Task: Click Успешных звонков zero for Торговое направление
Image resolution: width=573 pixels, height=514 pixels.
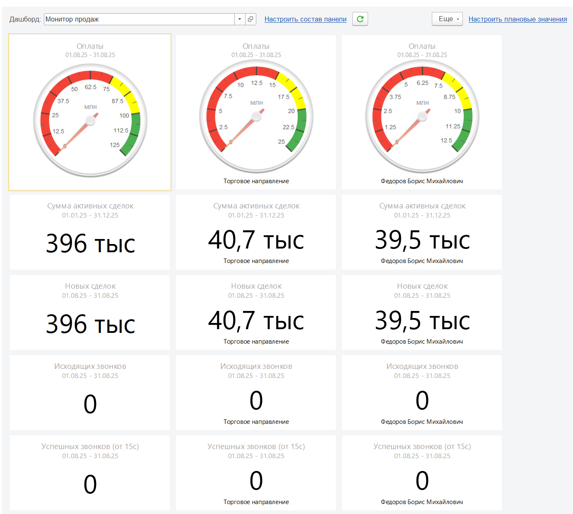Action: click(x=256, y=481)
